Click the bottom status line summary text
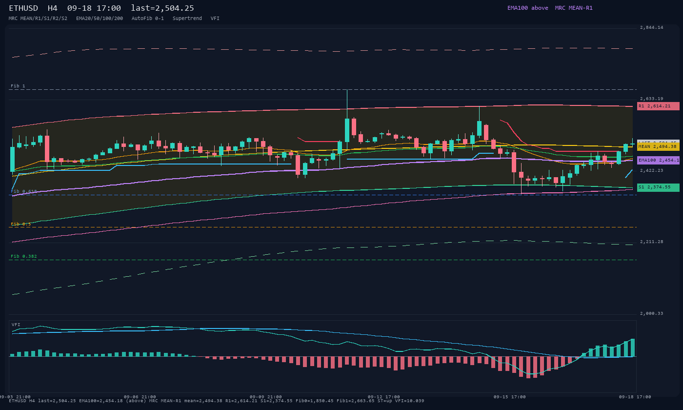683x410 pixels. (x=217, y=401)
